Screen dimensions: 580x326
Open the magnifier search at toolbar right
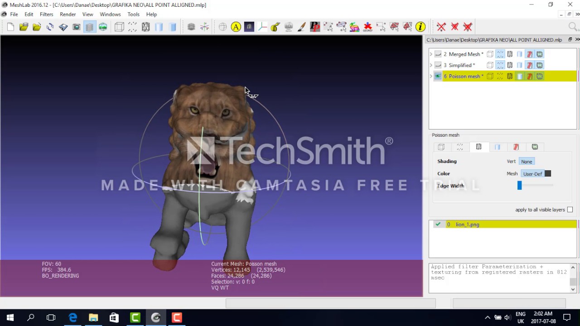(574, 27)
